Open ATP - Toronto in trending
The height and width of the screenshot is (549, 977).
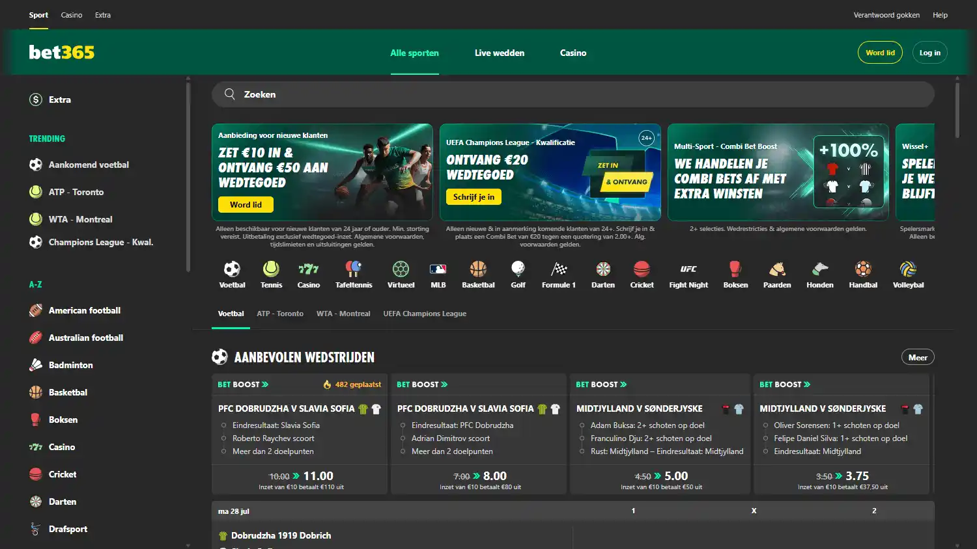(66, 192)
